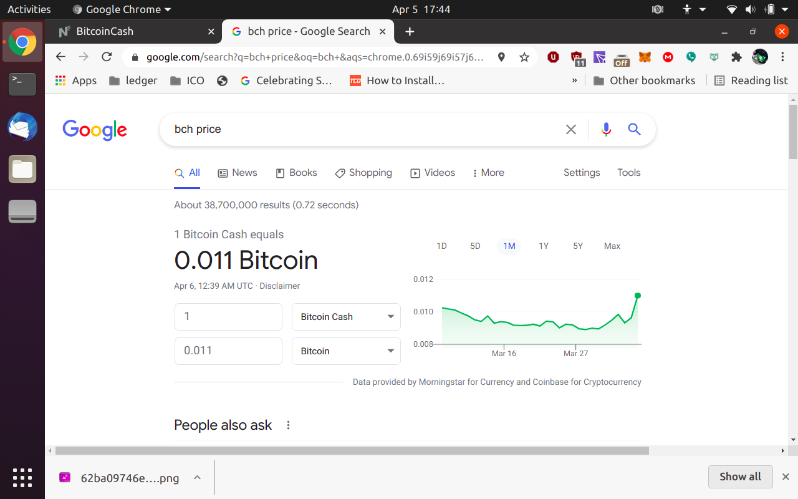Click the blue magnifier search icon

point(634,129)
